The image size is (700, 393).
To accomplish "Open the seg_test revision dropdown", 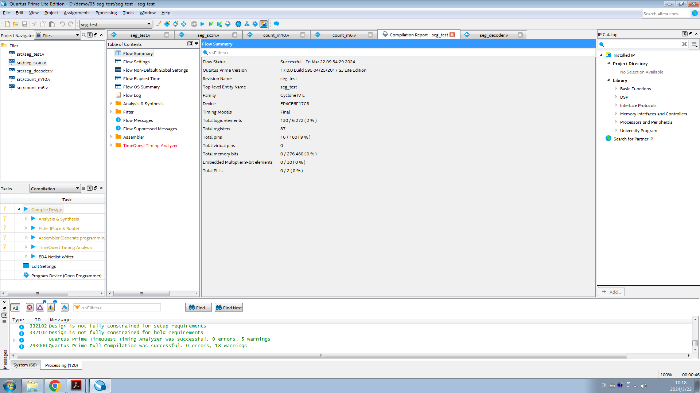I will click(116, 24).
